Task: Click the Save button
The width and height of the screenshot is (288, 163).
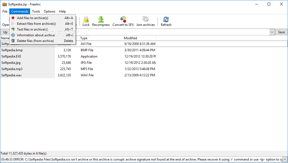Action: [x=281, y=32]
